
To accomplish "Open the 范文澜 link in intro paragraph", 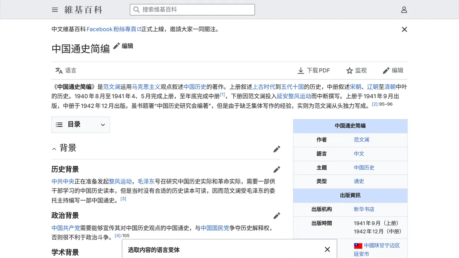I will (x=112, y=87).
